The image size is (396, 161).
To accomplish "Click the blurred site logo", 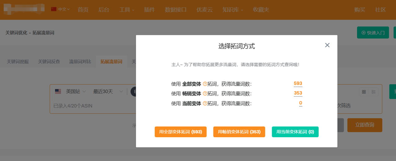I will coord(24,9).
